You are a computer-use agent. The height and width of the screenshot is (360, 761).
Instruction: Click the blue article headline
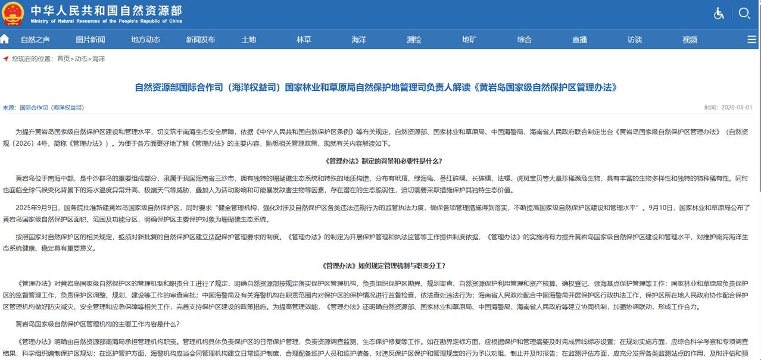pyautogui.click(x=376, y=87)
